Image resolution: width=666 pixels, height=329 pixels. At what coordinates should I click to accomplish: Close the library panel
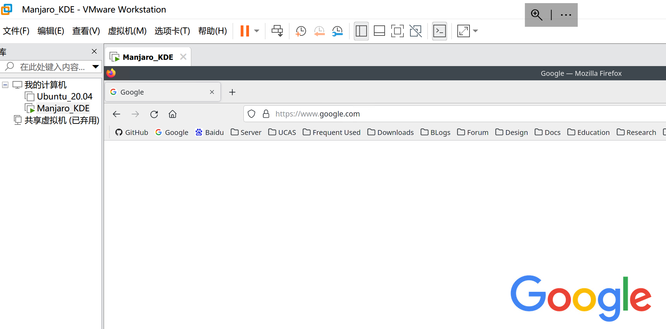(94, 51)
